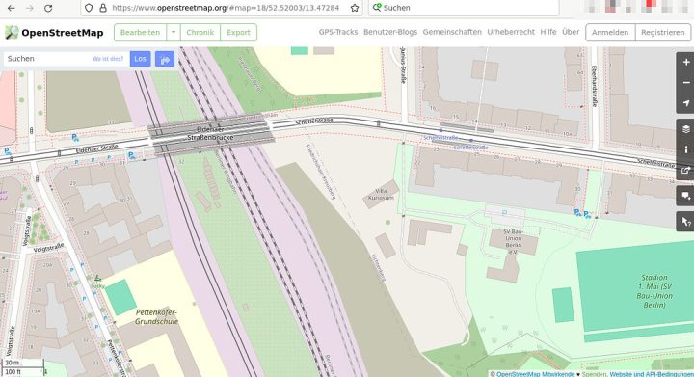Open the map key info panel

tap(685, 149)
